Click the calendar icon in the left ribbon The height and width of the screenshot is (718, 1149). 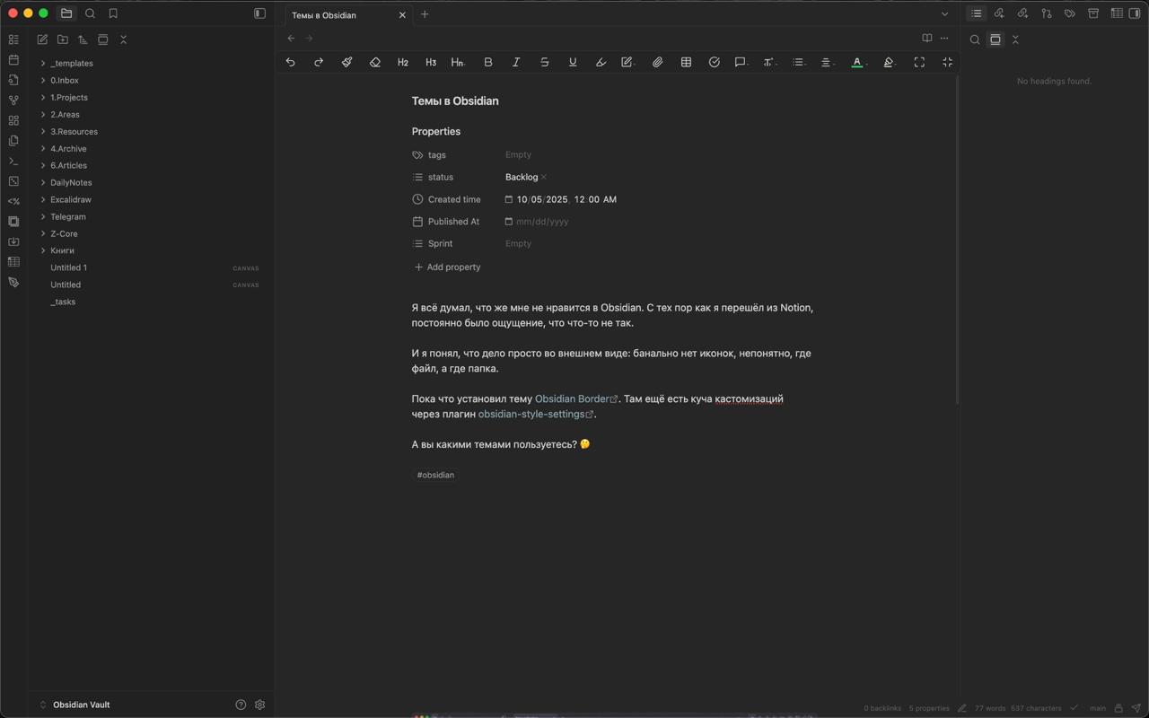[13, 59]
